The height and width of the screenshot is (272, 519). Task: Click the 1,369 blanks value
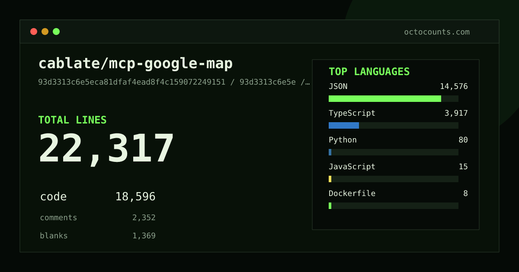(x=144, y=236)
